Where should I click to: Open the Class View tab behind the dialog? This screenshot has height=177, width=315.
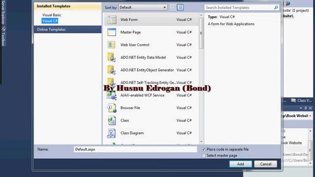point(302,100)
